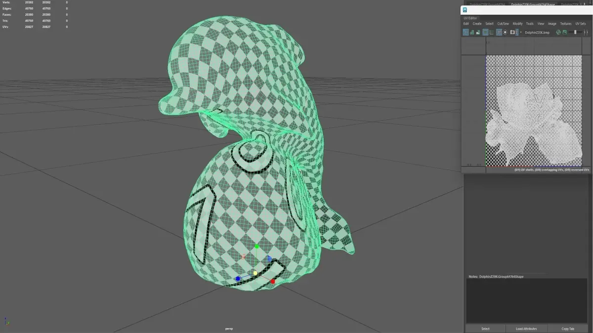593x333 pixels.
Task: Toggle texture borders display icon
Action: pos(485,32)
